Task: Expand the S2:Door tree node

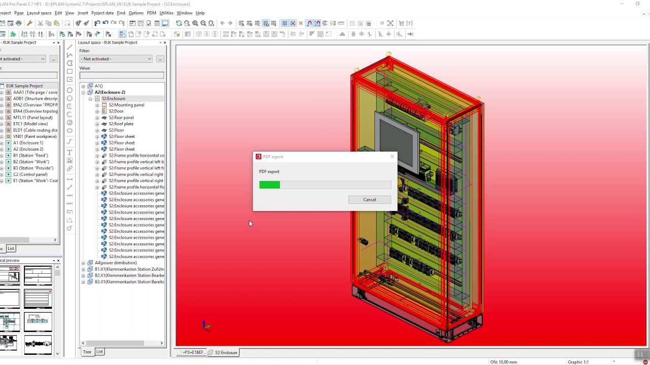Action: tap(97, 112)
